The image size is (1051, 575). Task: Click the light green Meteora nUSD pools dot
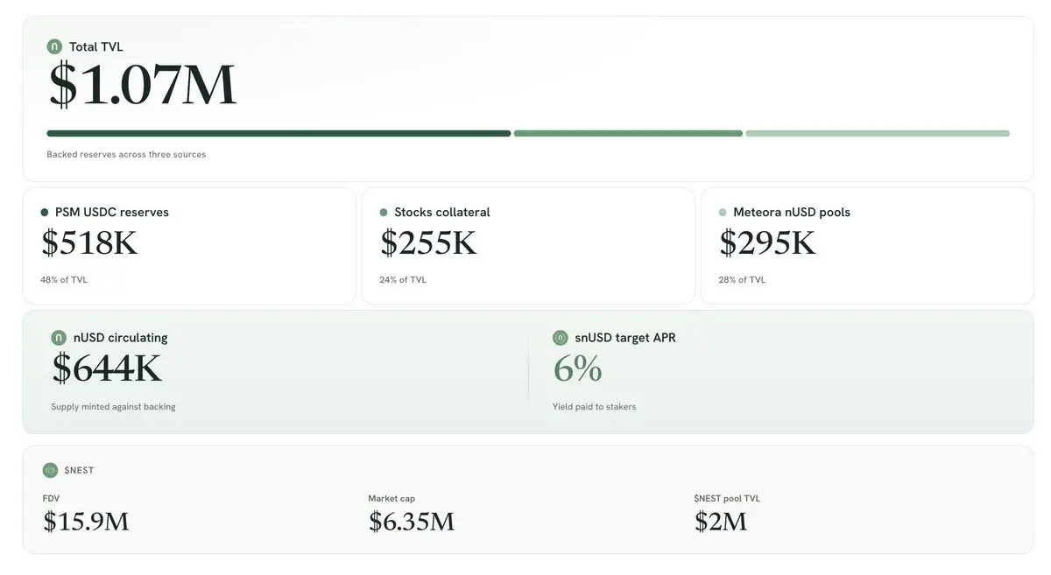click(723, 212)
